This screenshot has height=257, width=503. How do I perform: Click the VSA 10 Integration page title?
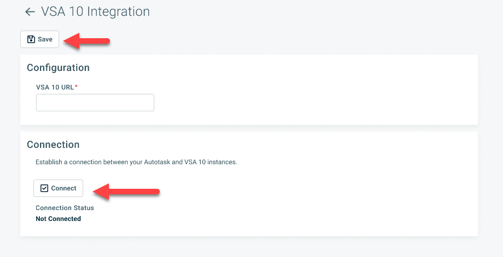[x=95, y=11]
